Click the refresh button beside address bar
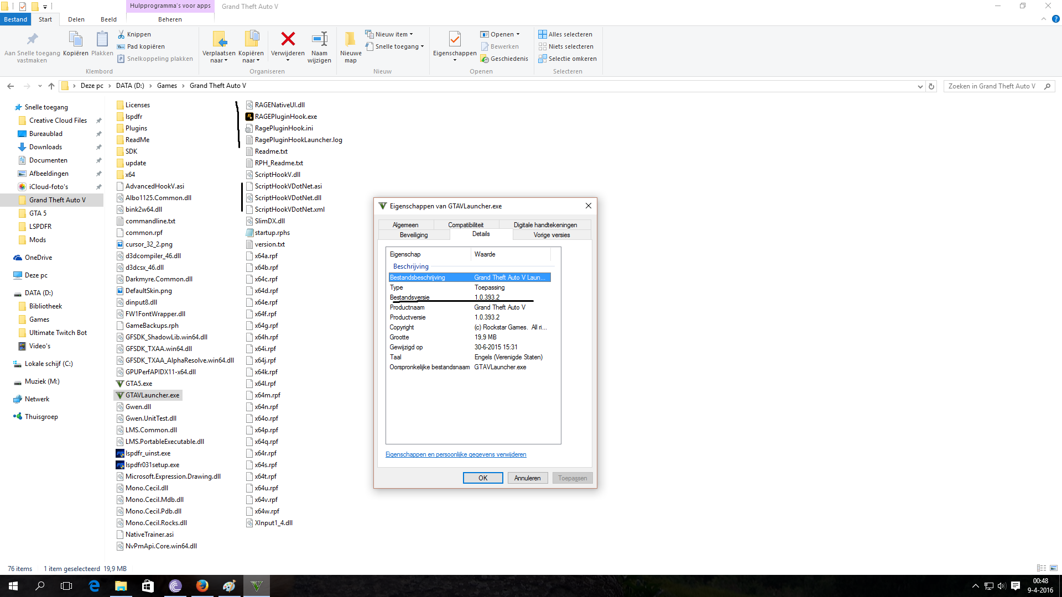1062x597 pixels. 931,86
